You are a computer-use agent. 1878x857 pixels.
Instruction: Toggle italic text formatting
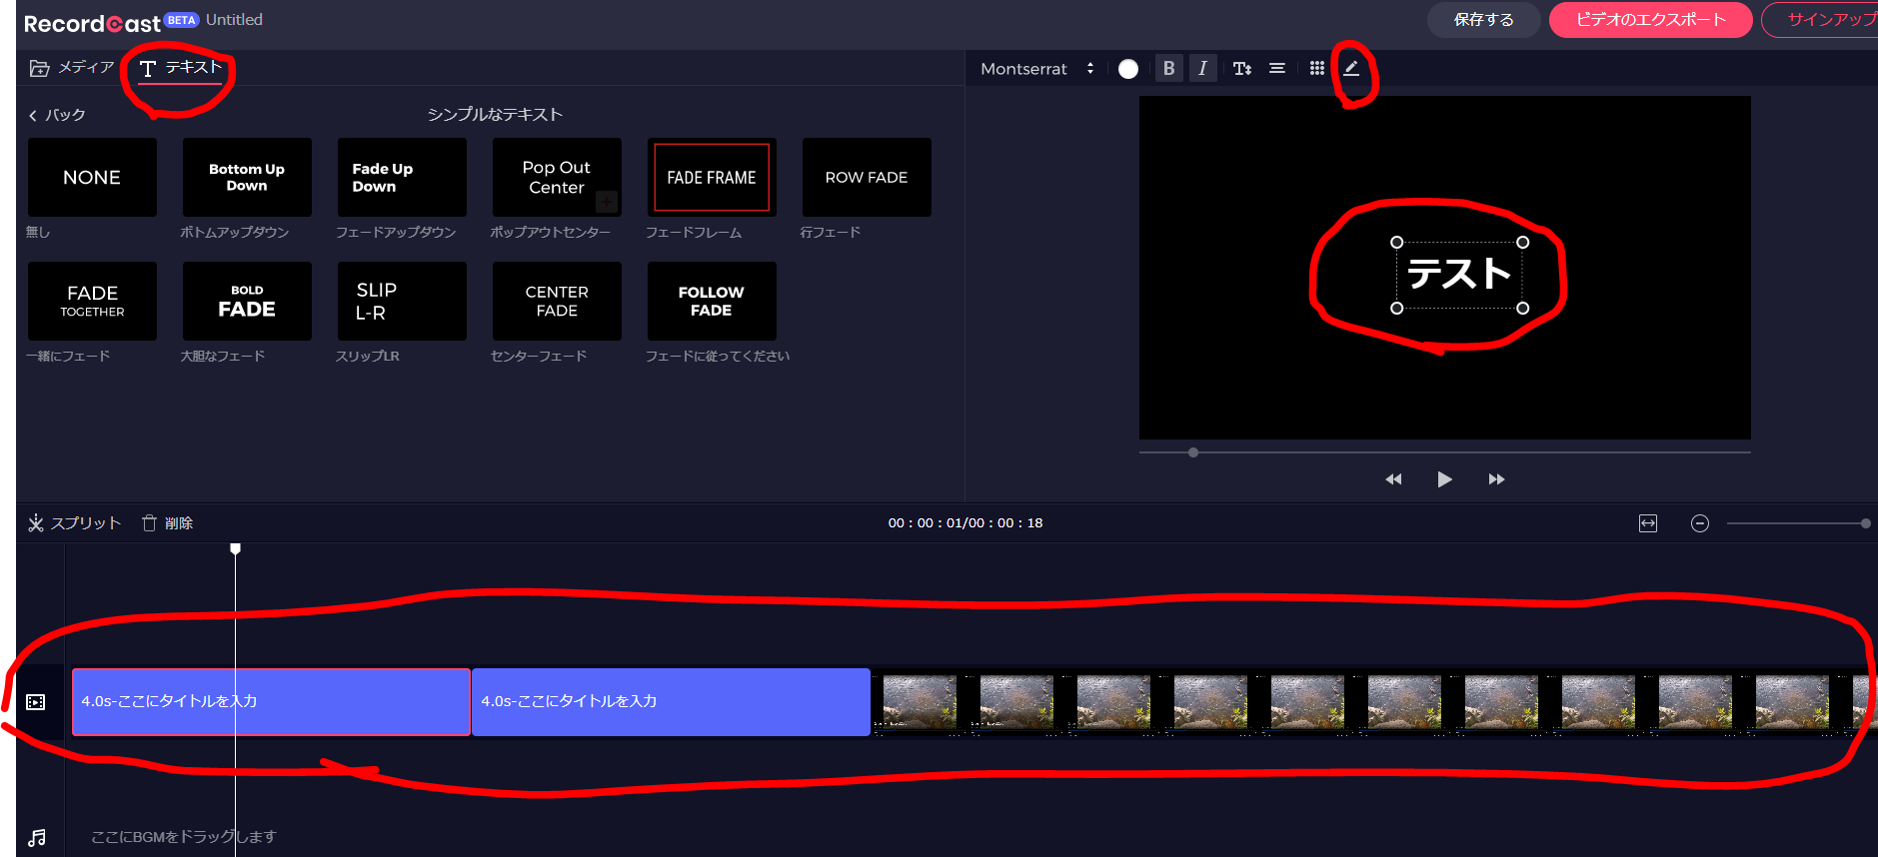coord(1202,69)
